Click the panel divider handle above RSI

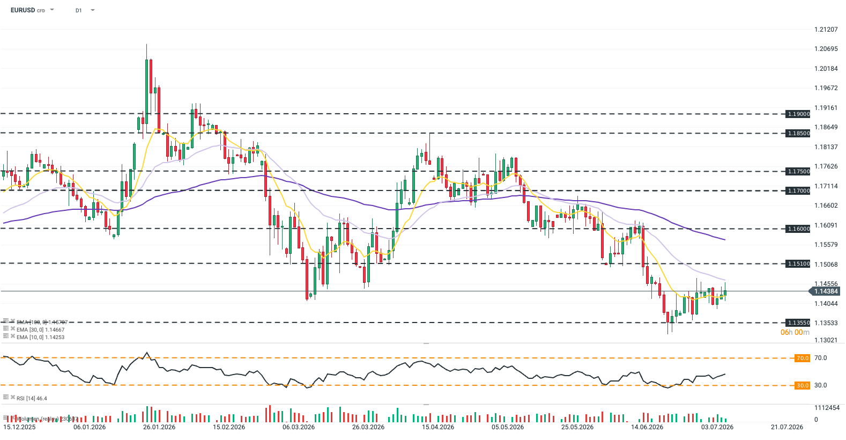point(426,343)
